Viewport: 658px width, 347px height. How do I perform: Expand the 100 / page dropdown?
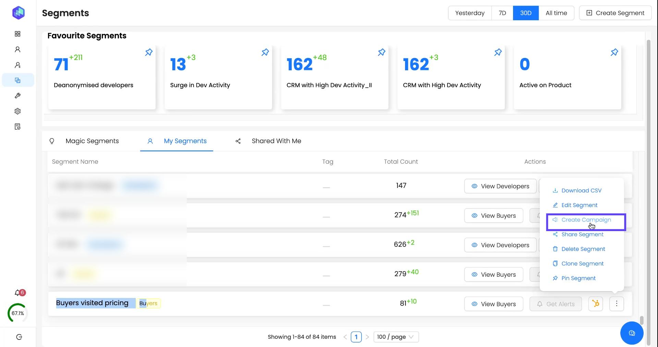point(396,337)
